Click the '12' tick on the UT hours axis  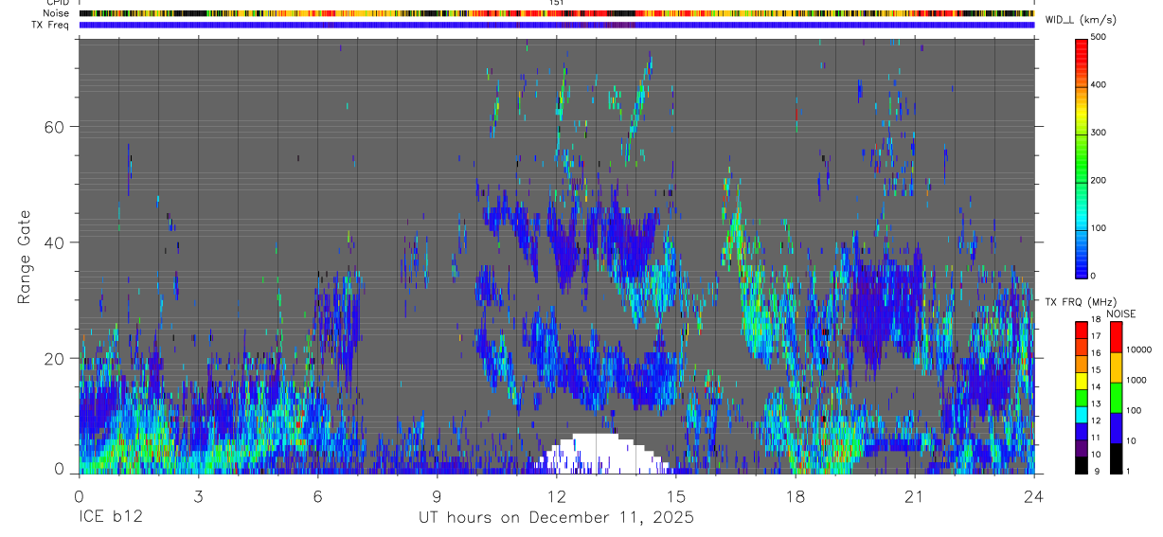[x=556, y=495]
